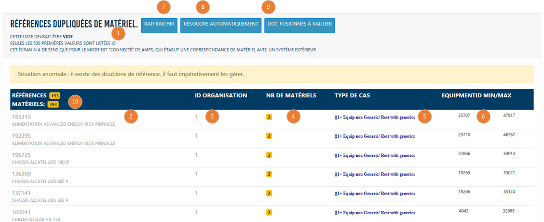
Task: Click the Références count badge 193
Action: tap(55, 96)
